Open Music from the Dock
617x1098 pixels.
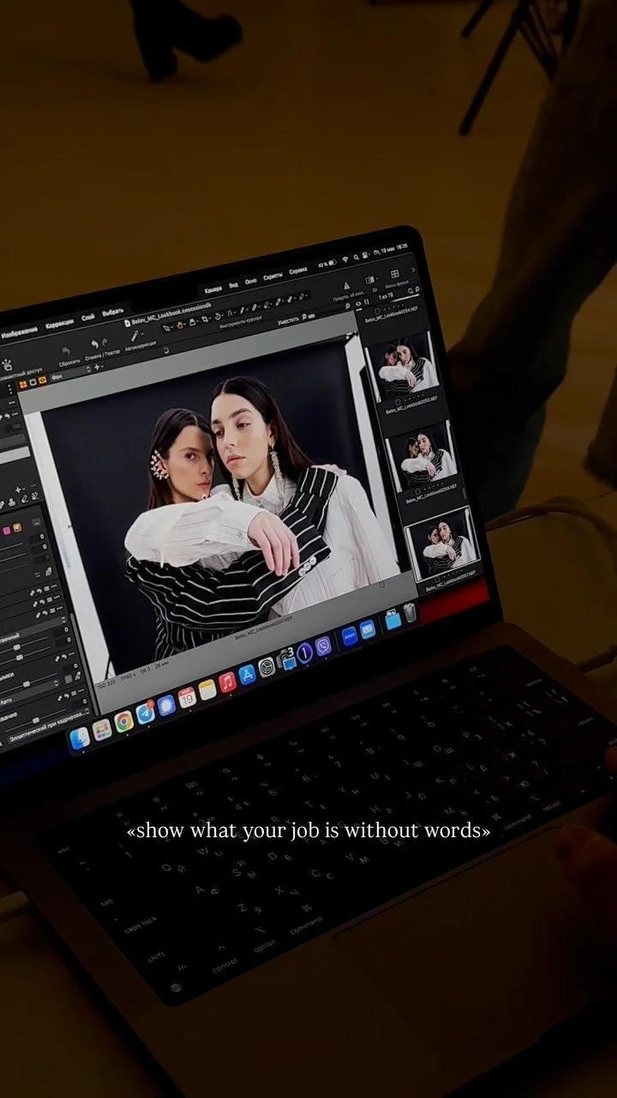228,682
